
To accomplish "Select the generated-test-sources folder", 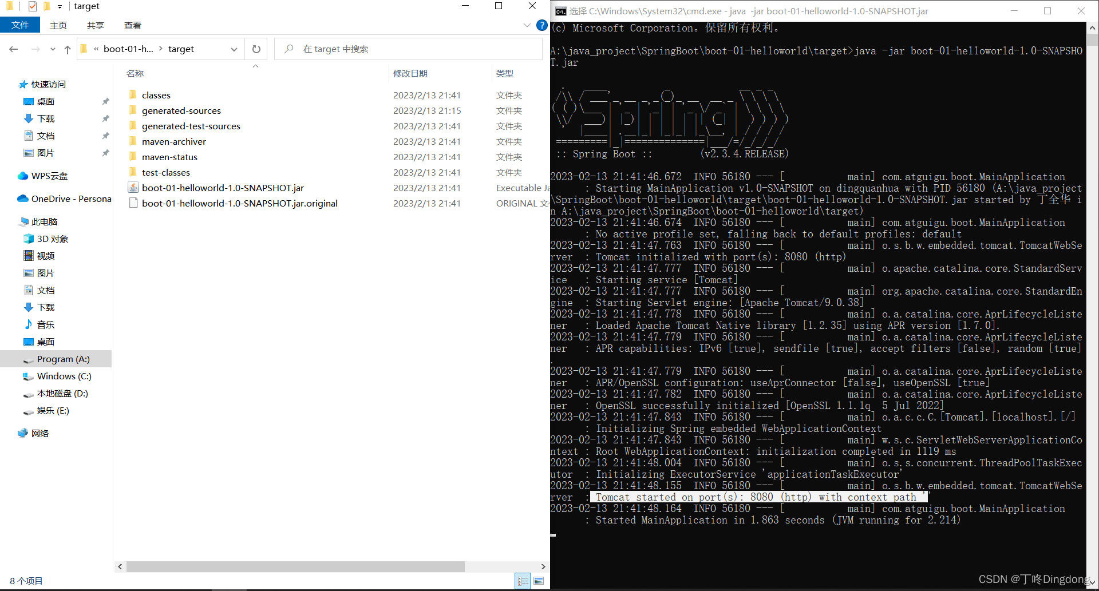I will (191, 126).
